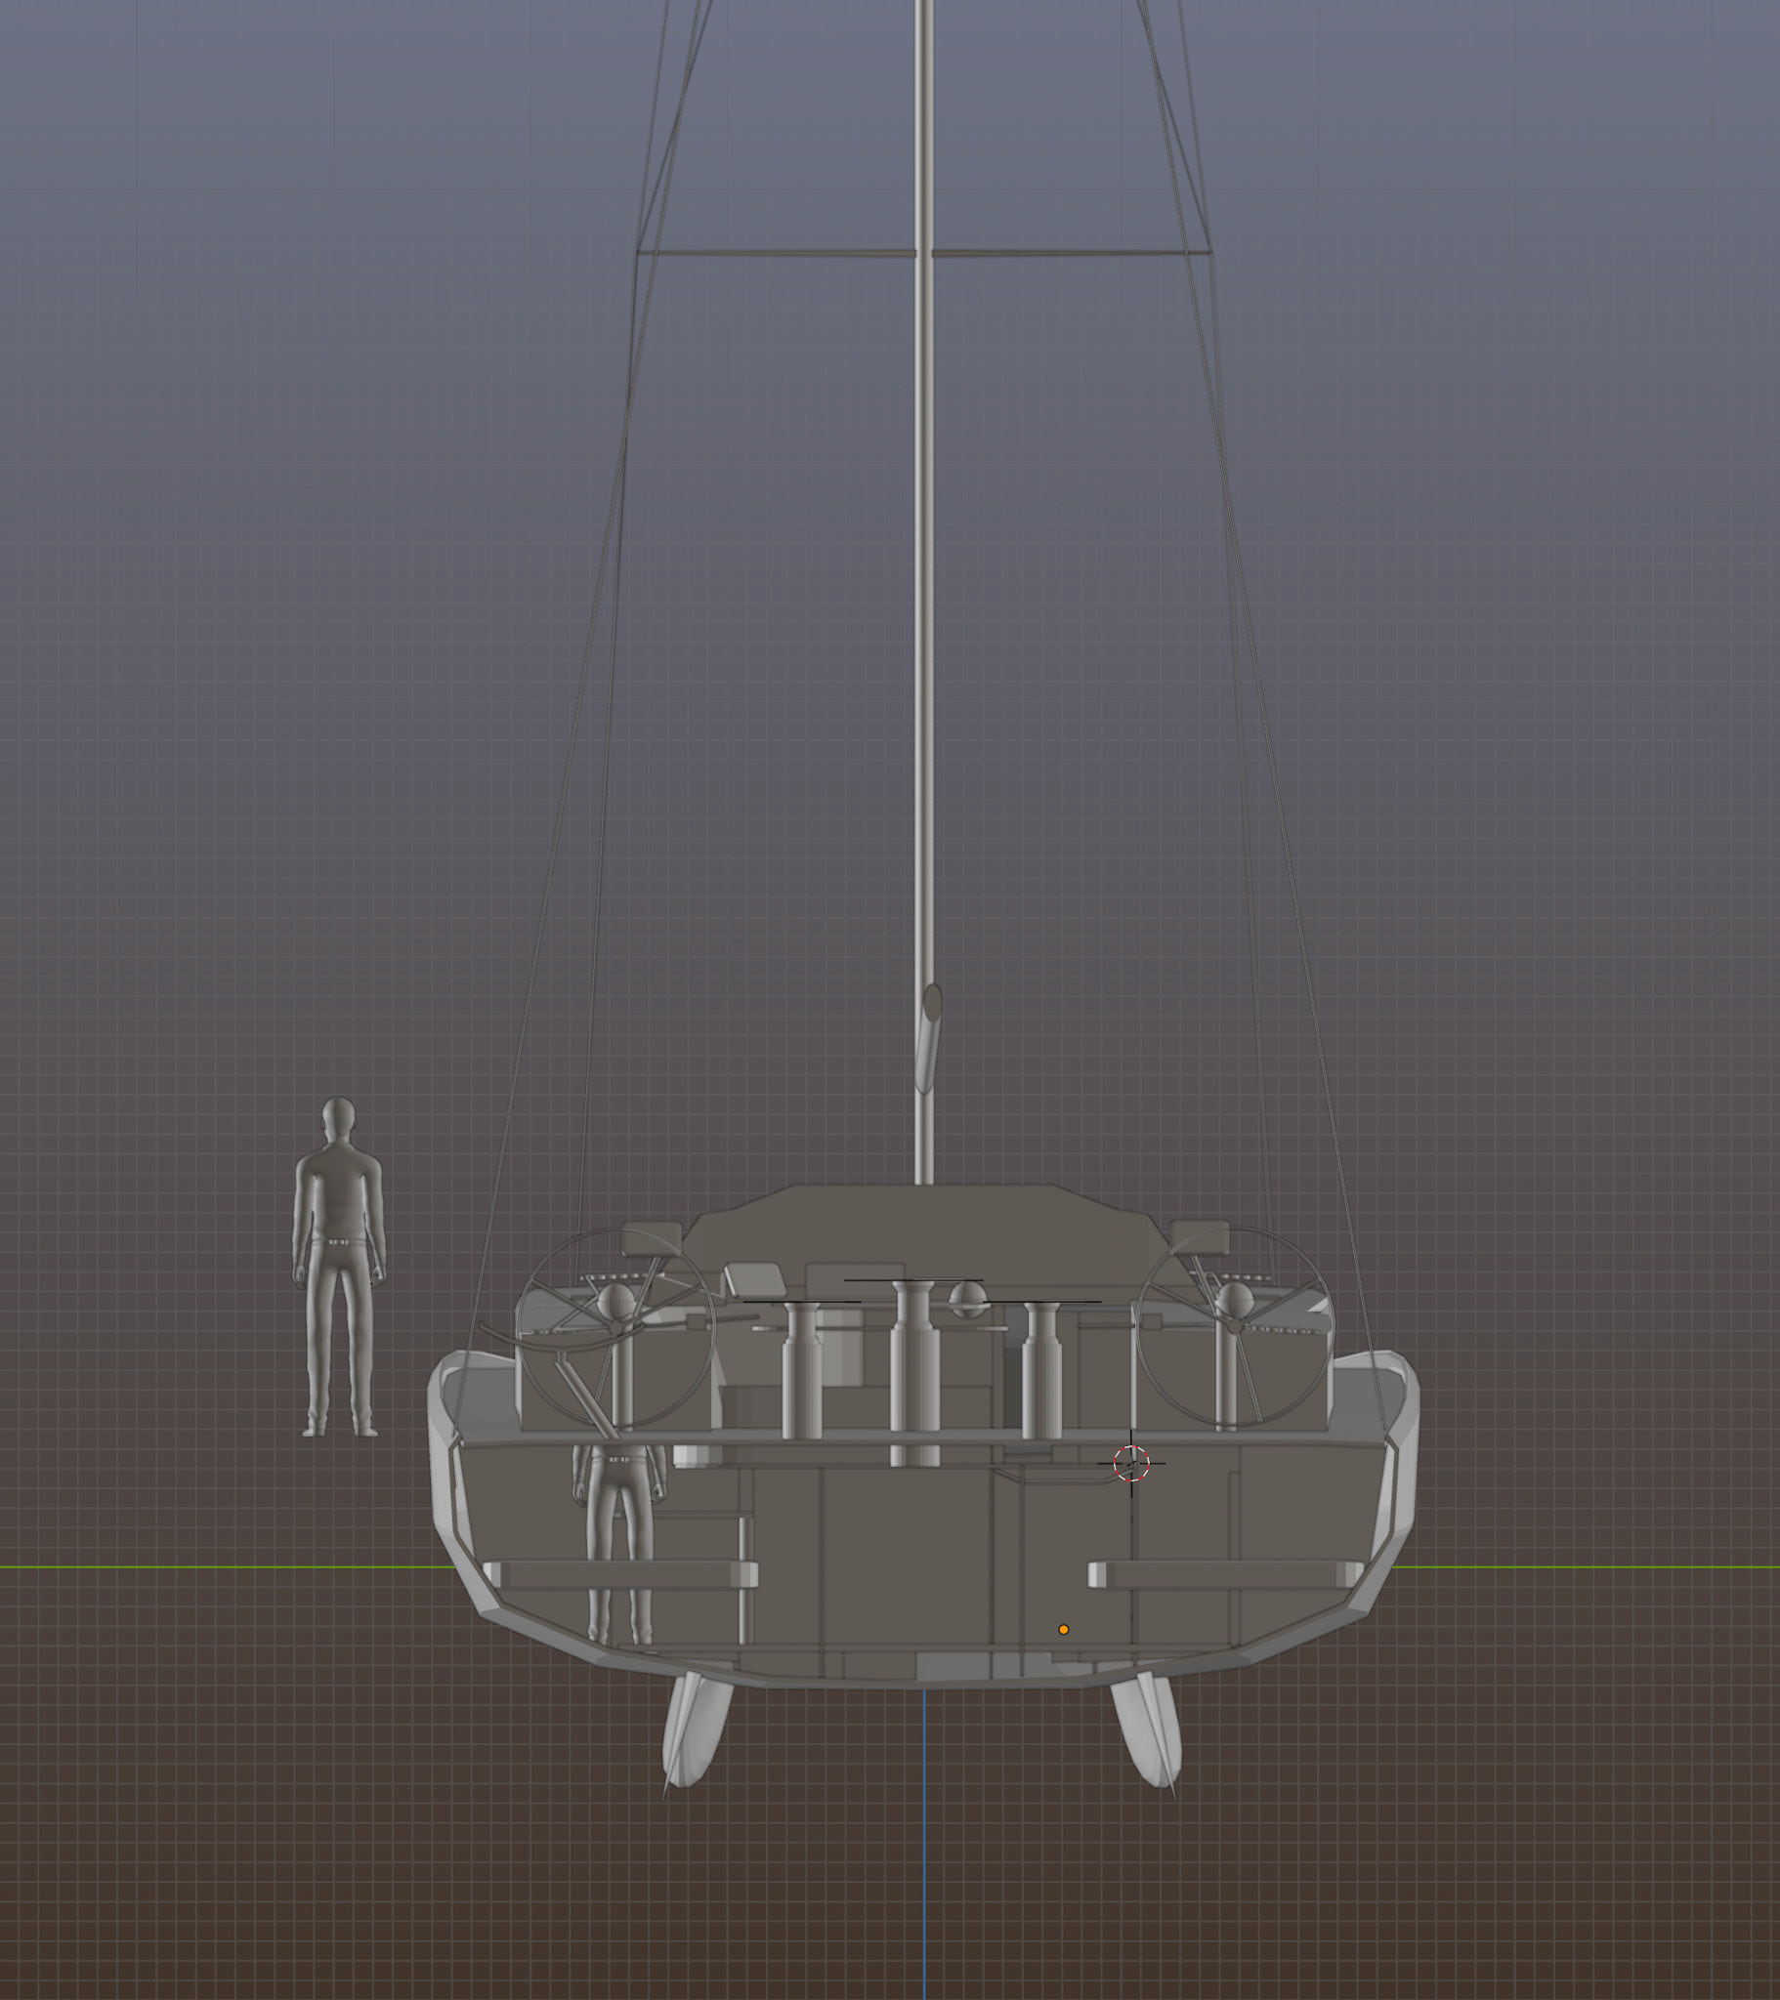Click the red-white 3D cursor
The width and height of the screenshot is (1780, 2000).
tap(1131, 1464)
